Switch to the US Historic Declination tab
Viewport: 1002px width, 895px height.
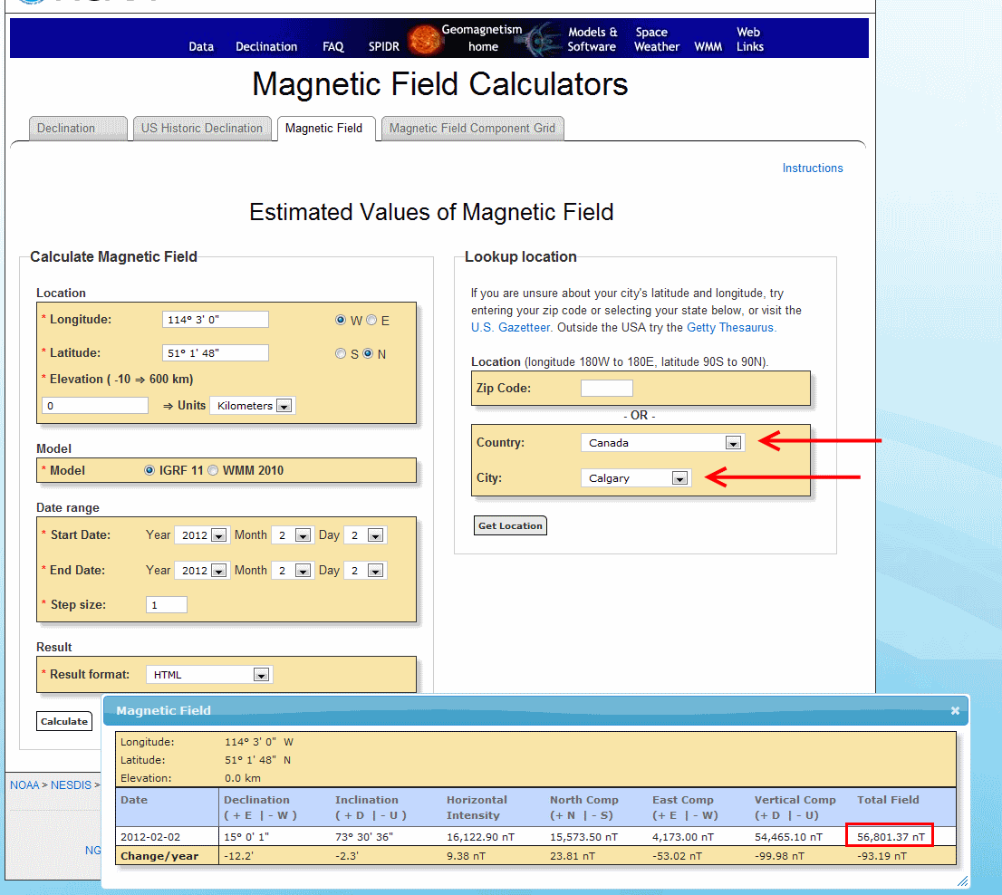click(201, 129)
